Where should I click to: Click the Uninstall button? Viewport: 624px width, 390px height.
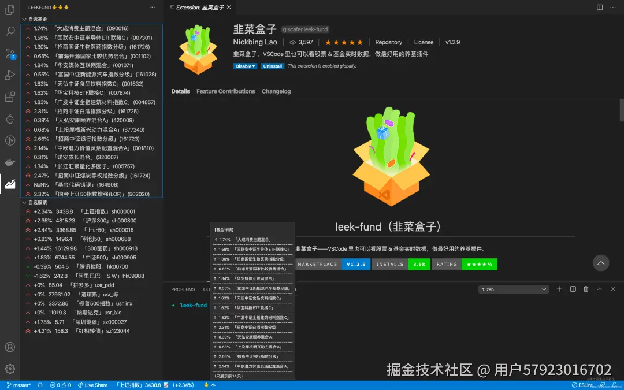[273, 66]
